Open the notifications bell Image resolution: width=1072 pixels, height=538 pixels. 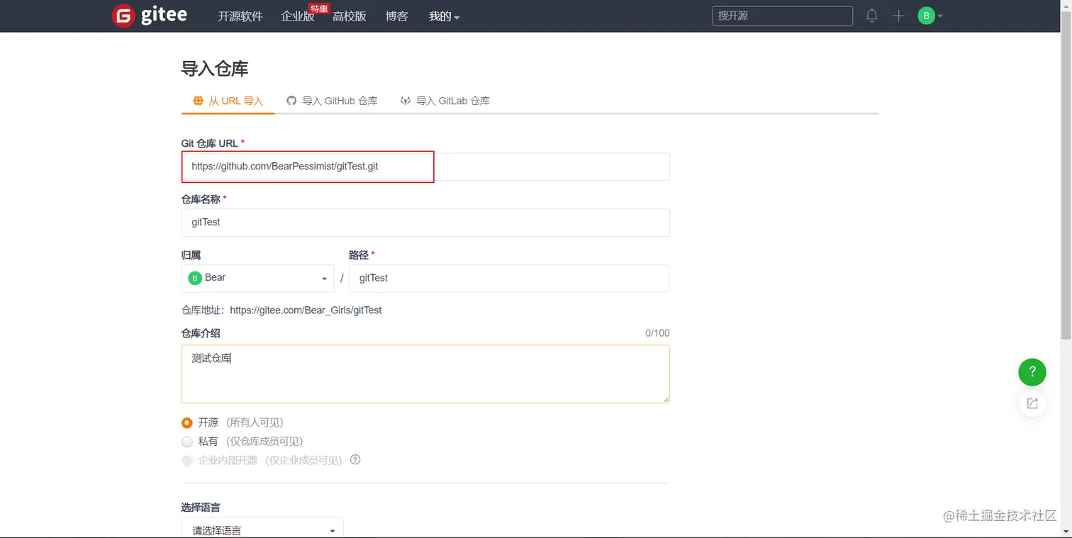tap(872, 16)
